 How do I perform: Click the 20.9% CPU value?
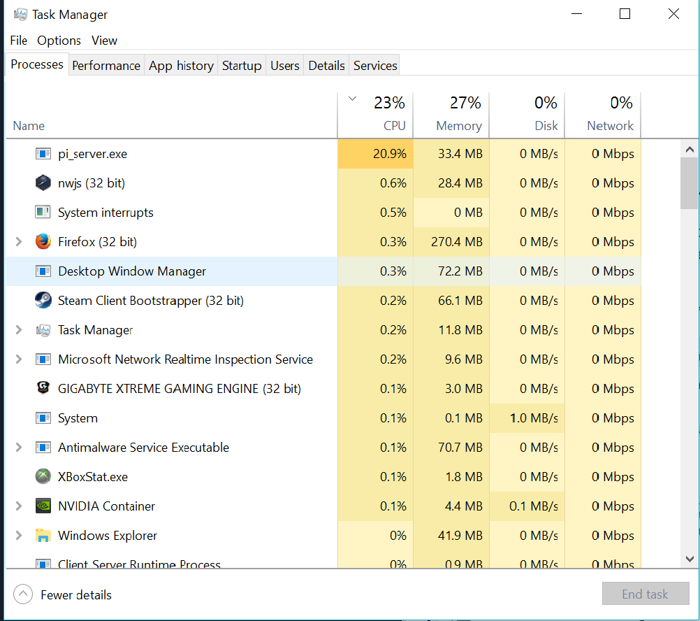390,154
